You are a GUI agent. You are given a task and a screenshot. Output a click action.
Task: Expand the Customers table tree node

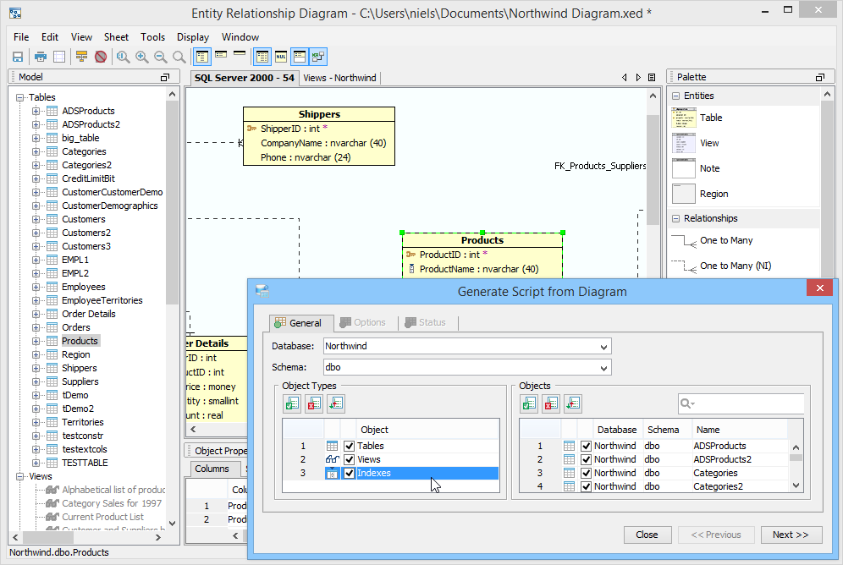pos(36,219)
